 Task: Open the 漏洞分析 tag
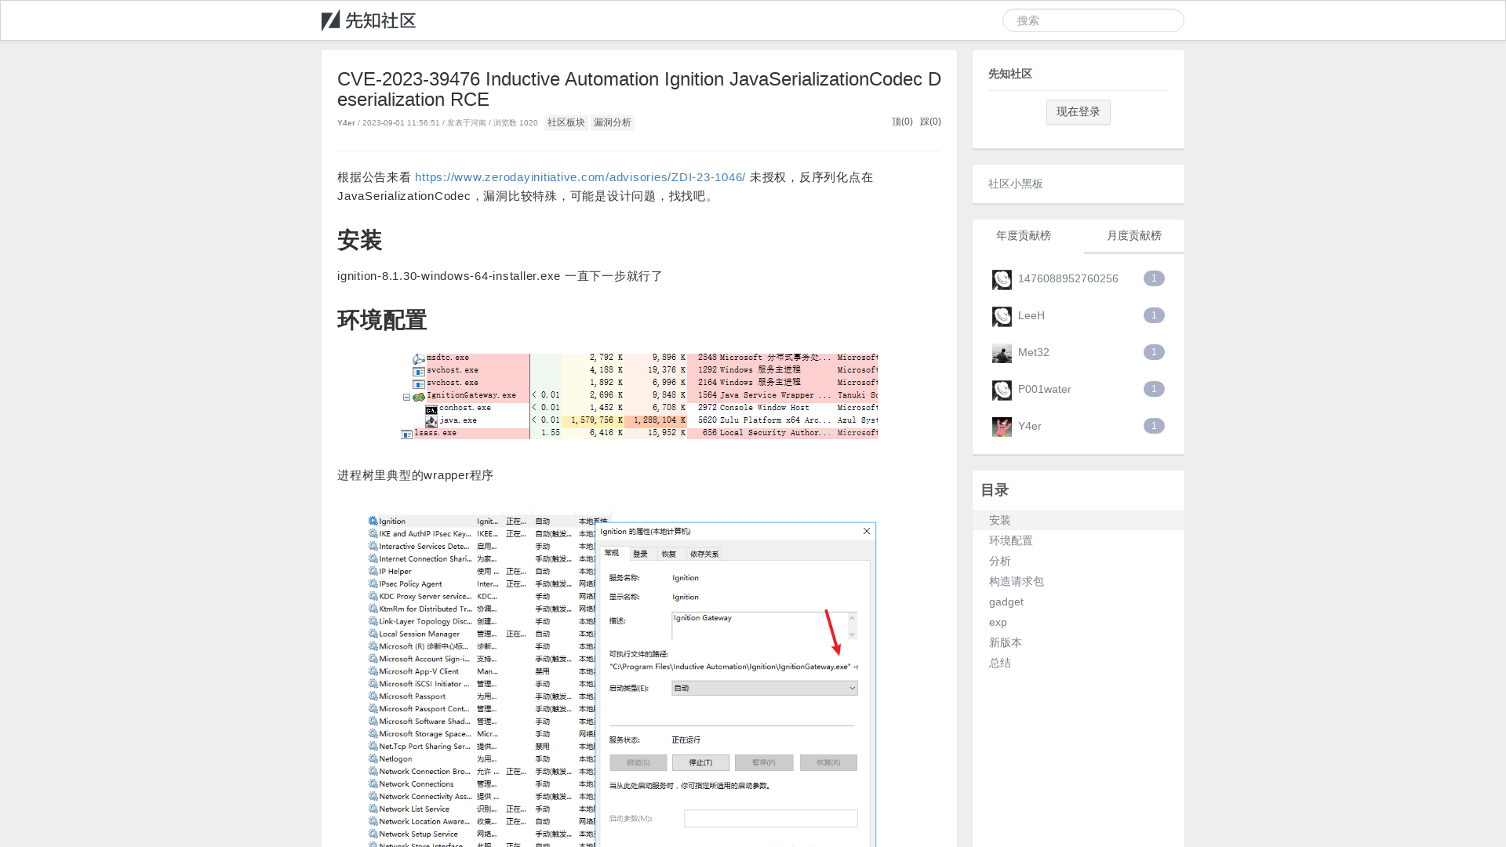click(x=612, y=122)
